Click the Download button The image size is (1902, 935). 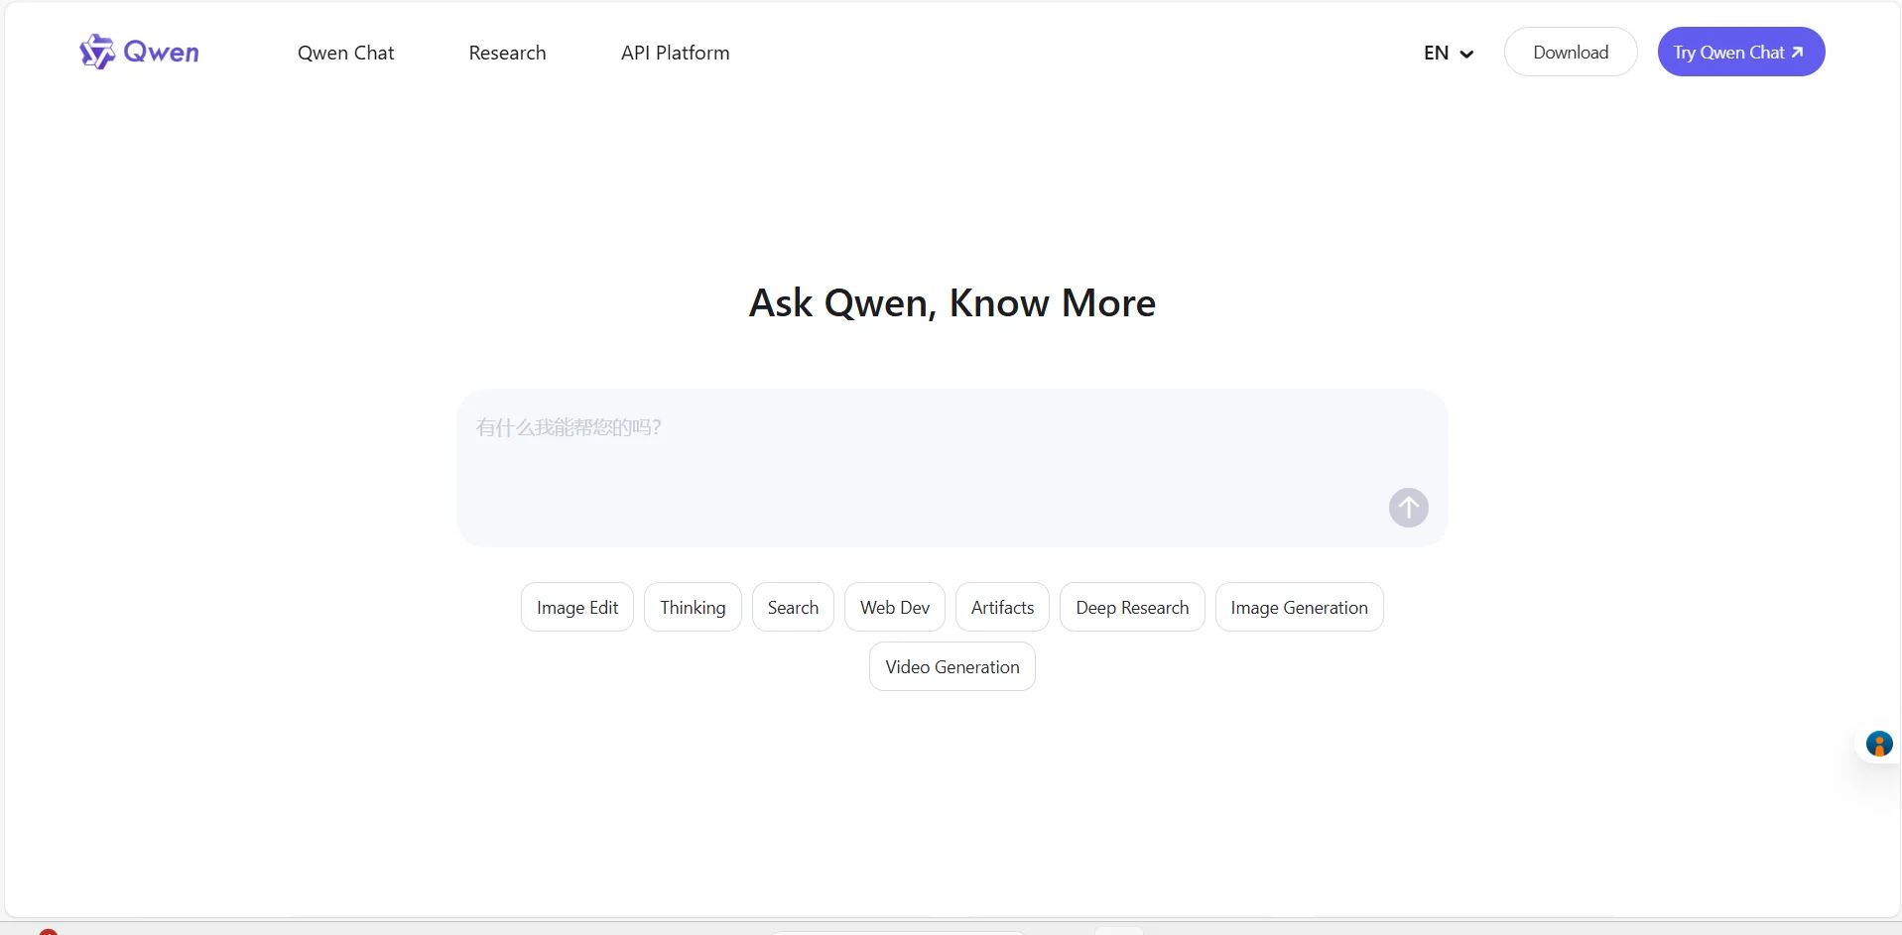coord(1570,53)
